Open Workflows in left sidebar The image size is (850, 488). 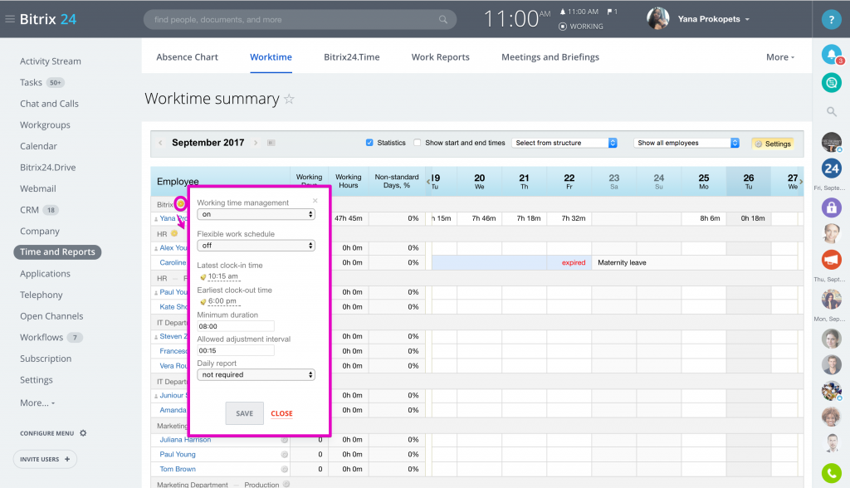click(x=42, y=337)
